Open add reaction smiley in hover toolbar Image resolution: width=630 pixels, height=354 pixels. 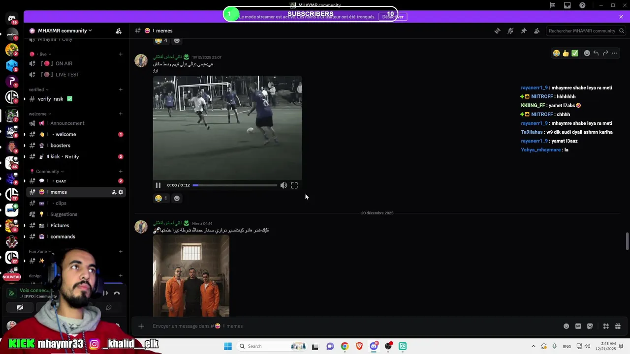[x=587, y=53]
